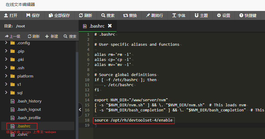Image resolution: width=265 pixels, height=139 pixels.
Task: Expand the s1 folder chevron
Action: tap(6, 84)
